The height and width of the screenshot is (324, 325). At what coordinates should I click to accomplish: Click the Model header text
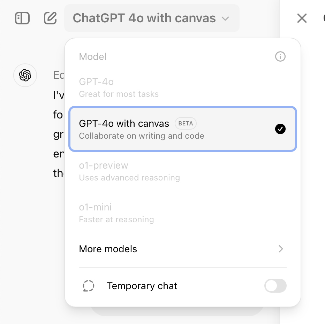[93, 56]
